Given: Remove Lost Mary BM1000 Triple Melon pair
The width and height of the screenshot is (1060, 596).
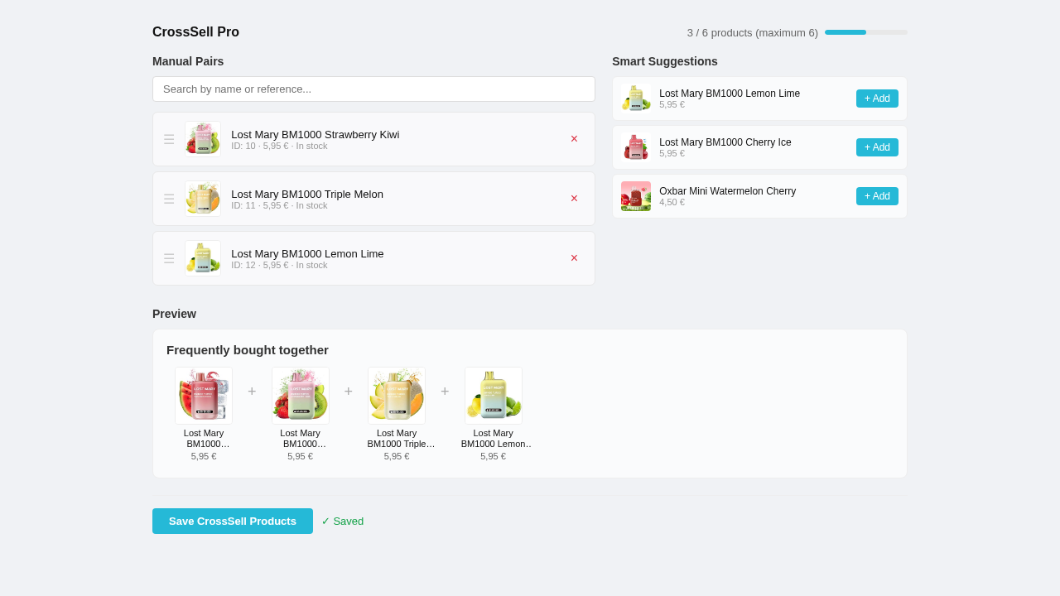Looking at the screenshot, I should 574,199.
